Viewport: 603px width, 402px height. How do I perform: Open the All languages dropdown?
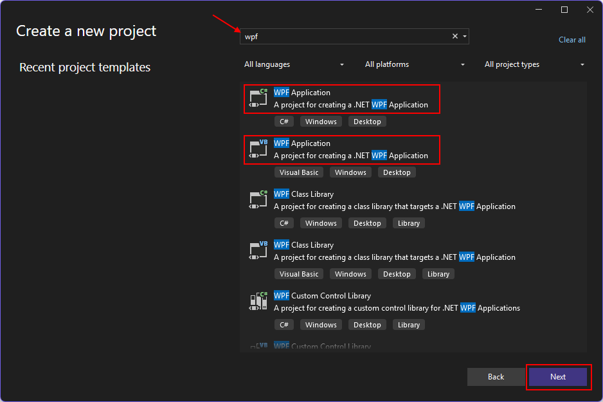(294, 64)
